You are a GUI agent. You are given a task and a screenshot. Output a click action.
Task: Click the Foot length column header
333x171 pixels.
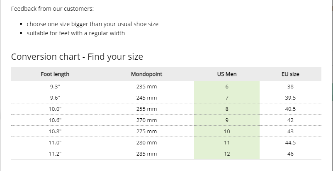[55, 74]
